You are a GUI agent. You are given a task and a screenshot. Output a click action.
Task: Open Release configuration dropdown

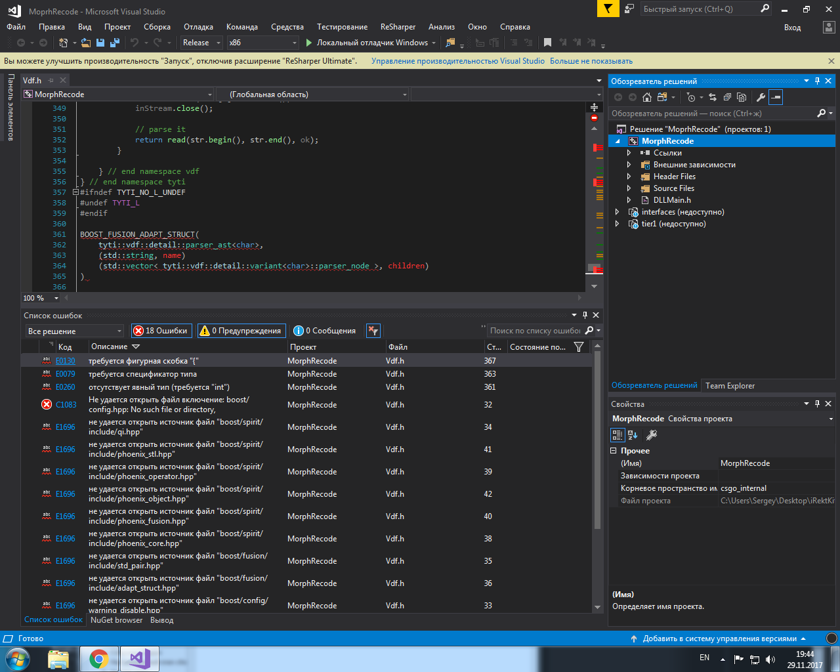click(x=217, y=43)
